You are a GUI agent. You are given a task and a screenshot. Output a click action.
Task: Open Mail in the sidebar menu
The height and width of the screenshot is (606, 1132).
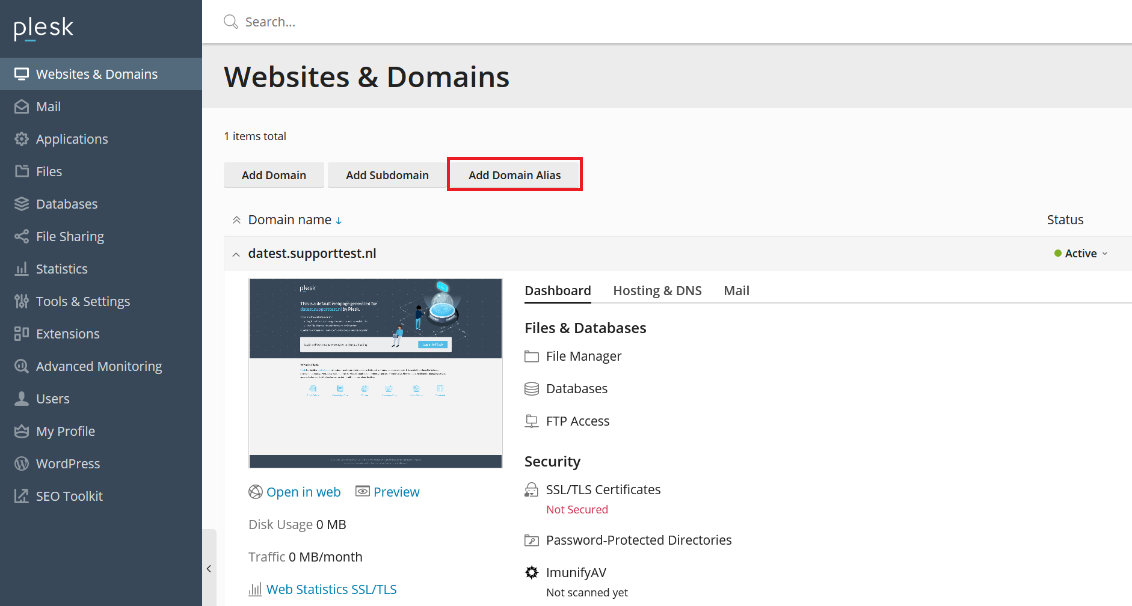coord(101,106)
